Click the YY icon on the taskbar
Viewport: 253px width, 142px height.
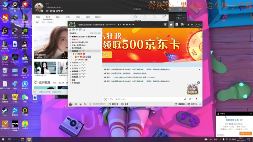pyautogui.click(x=29, y=139)
